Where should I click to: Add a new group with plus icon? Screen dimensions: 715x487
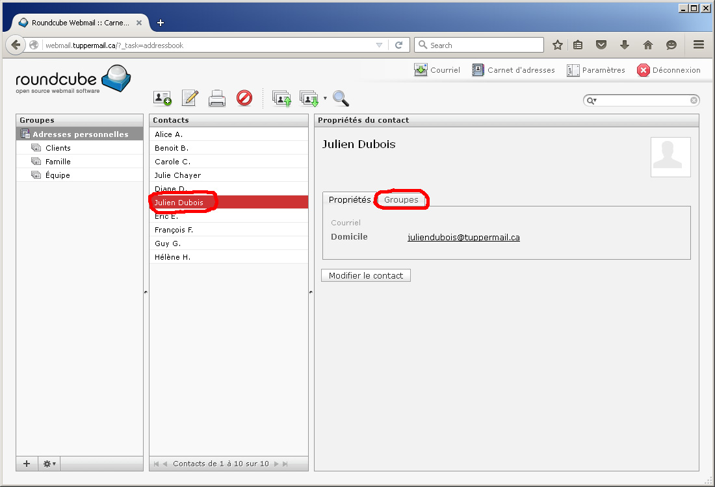pyautogui.click(x=27, y=464)
